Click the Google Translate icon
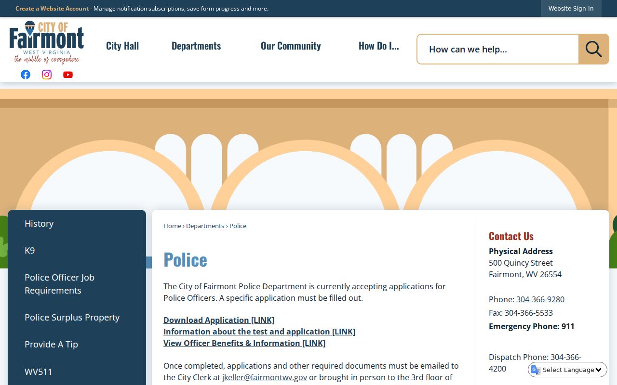The width and height of the screenshot is (617, 385). [536, 370]
